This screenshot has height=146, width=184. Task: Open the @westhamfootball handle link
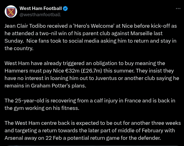(40, 15)
